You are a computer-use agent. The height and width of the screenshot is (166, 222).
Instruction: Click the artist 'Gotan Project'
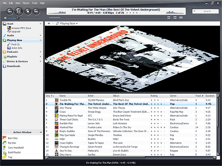pyautogui.click(x=95, y=147)
